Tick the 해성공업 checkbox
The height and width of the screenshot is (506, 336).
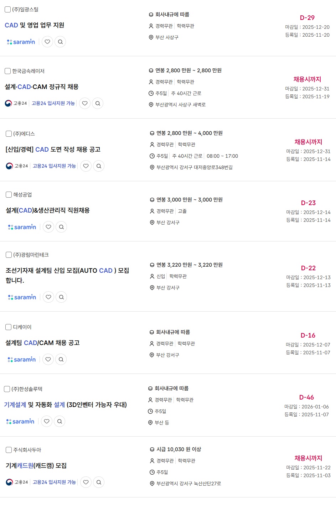pyautogui.click(x=9, y=195)
